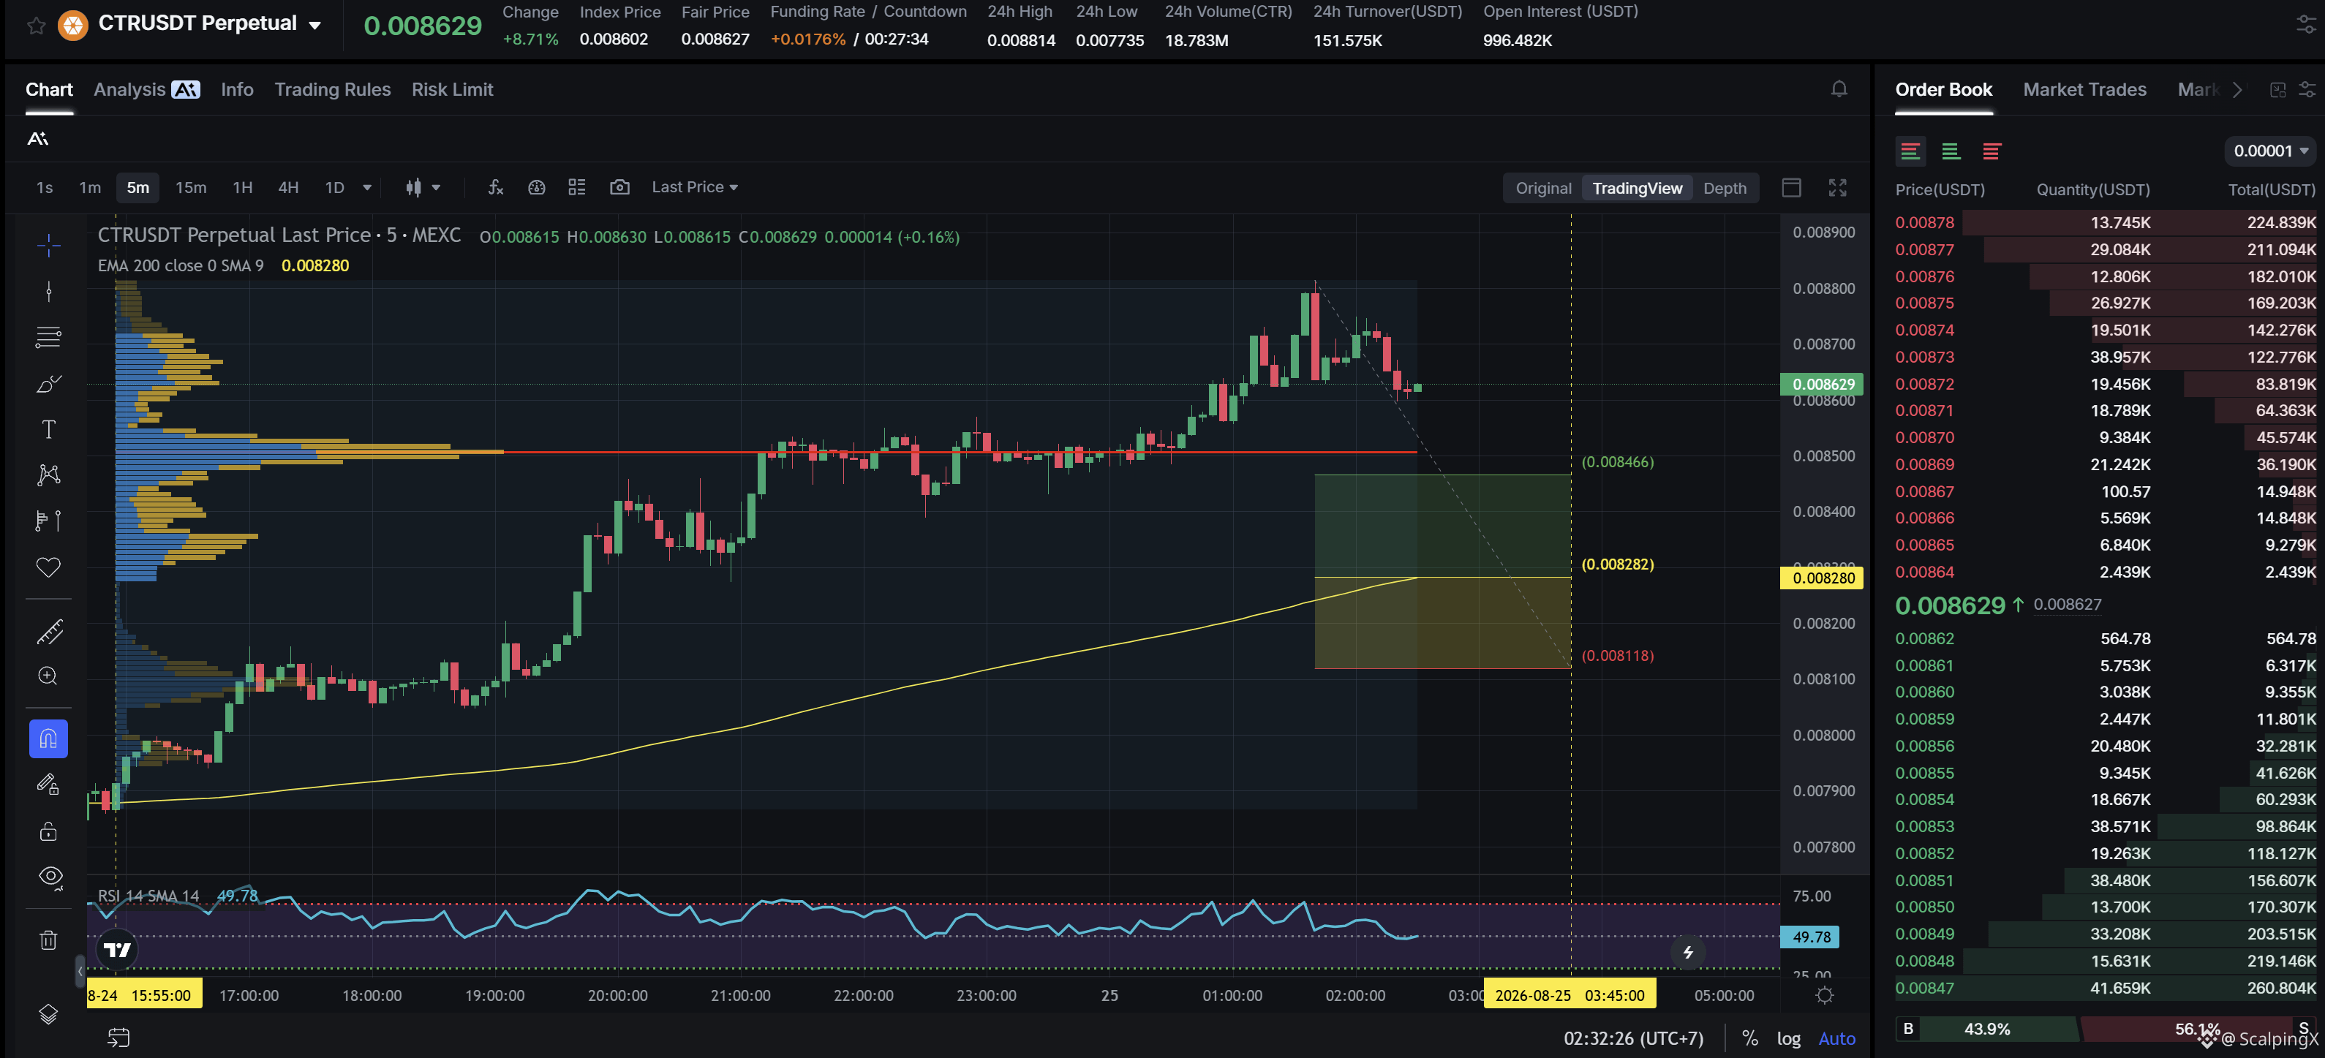Open the chart layout window icon

coord(1792,188)
